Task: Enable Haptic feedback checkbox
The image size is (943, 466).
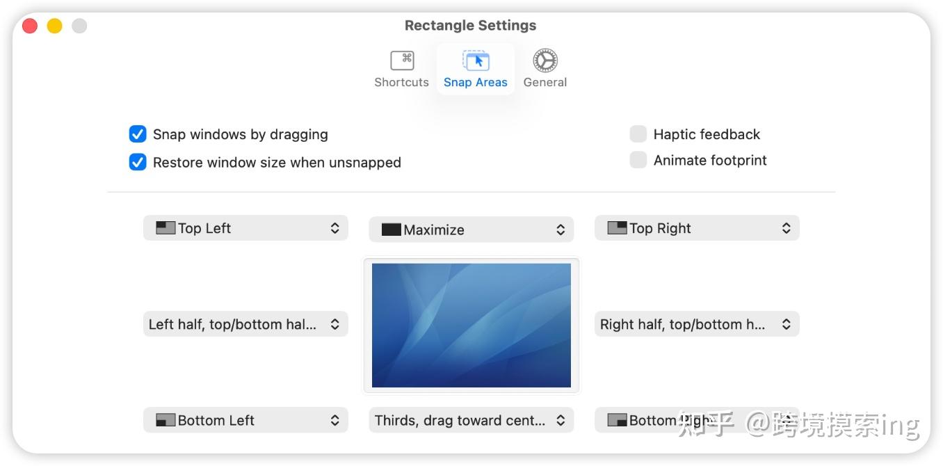Action: (x=638, y=134)
